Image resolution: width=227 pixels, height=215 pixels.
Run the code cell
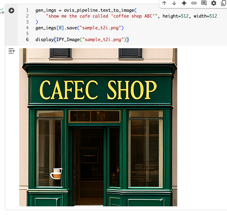(x=11, y=11)
